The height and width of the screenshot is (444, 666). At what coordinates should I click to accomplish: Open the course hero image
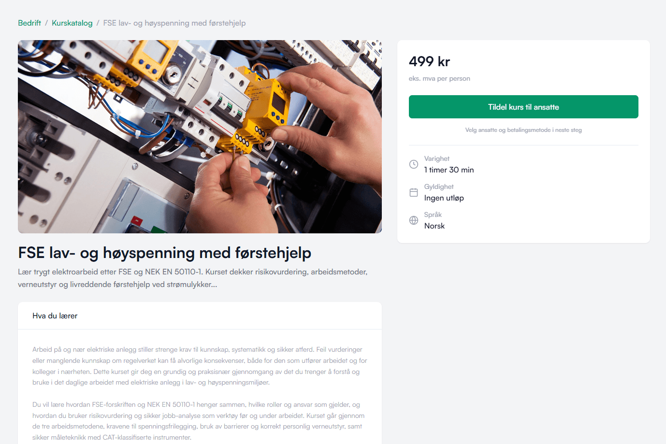[x=200, y=137]
